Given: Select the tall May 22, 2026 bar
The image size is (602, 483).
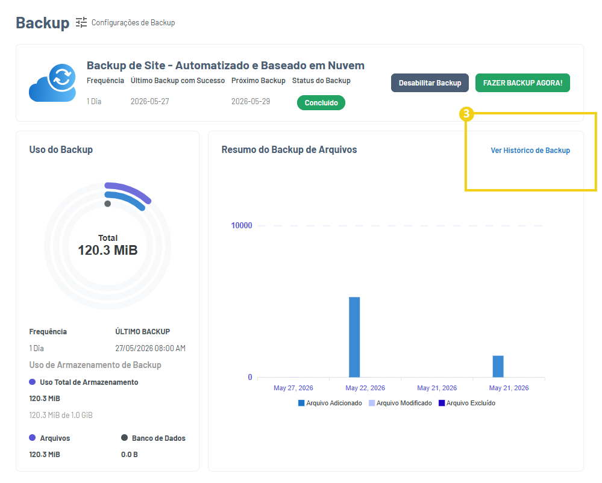Looking at the screenshot, I should pyautogui.click(x=354, y=337).
